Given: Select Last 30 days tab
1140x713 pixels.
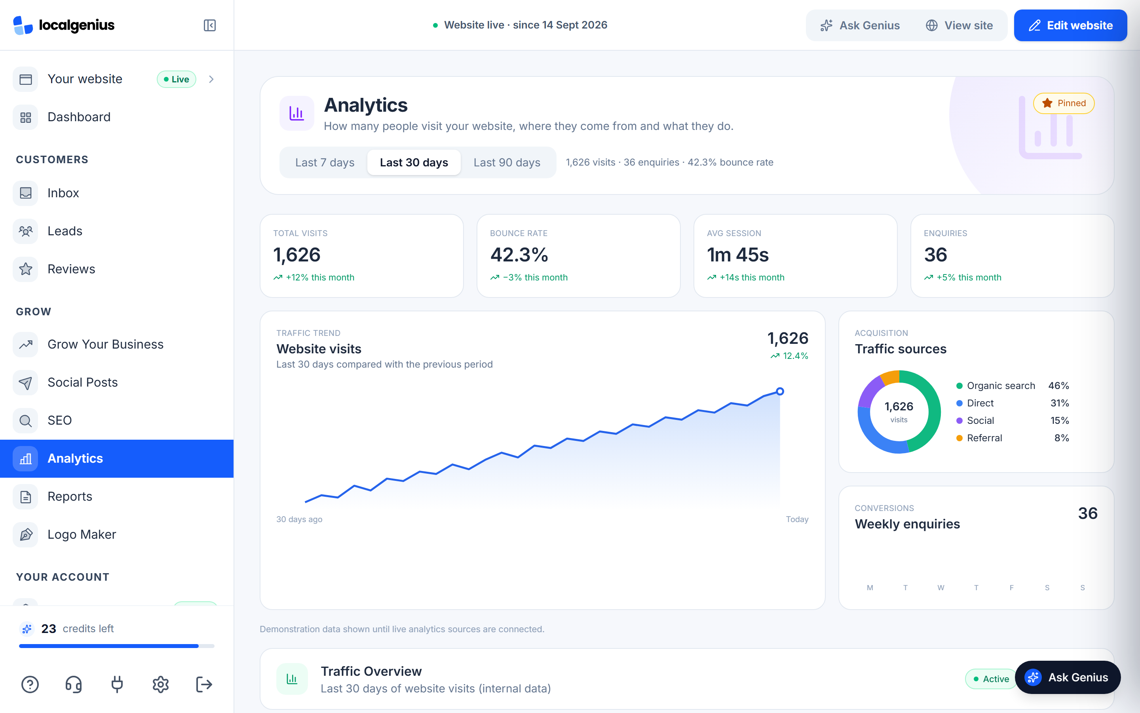Looking at the screenshot, I should [x=414, y=163].
